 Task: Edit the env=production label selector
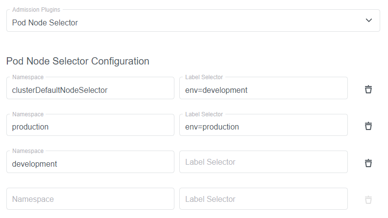point(263,127)
